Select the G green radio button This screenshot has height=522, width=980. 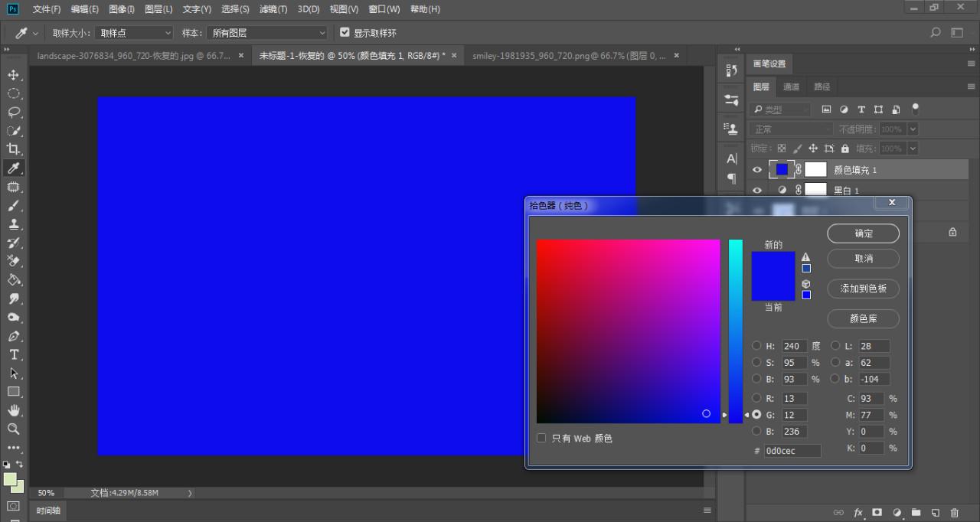(756, 414)
